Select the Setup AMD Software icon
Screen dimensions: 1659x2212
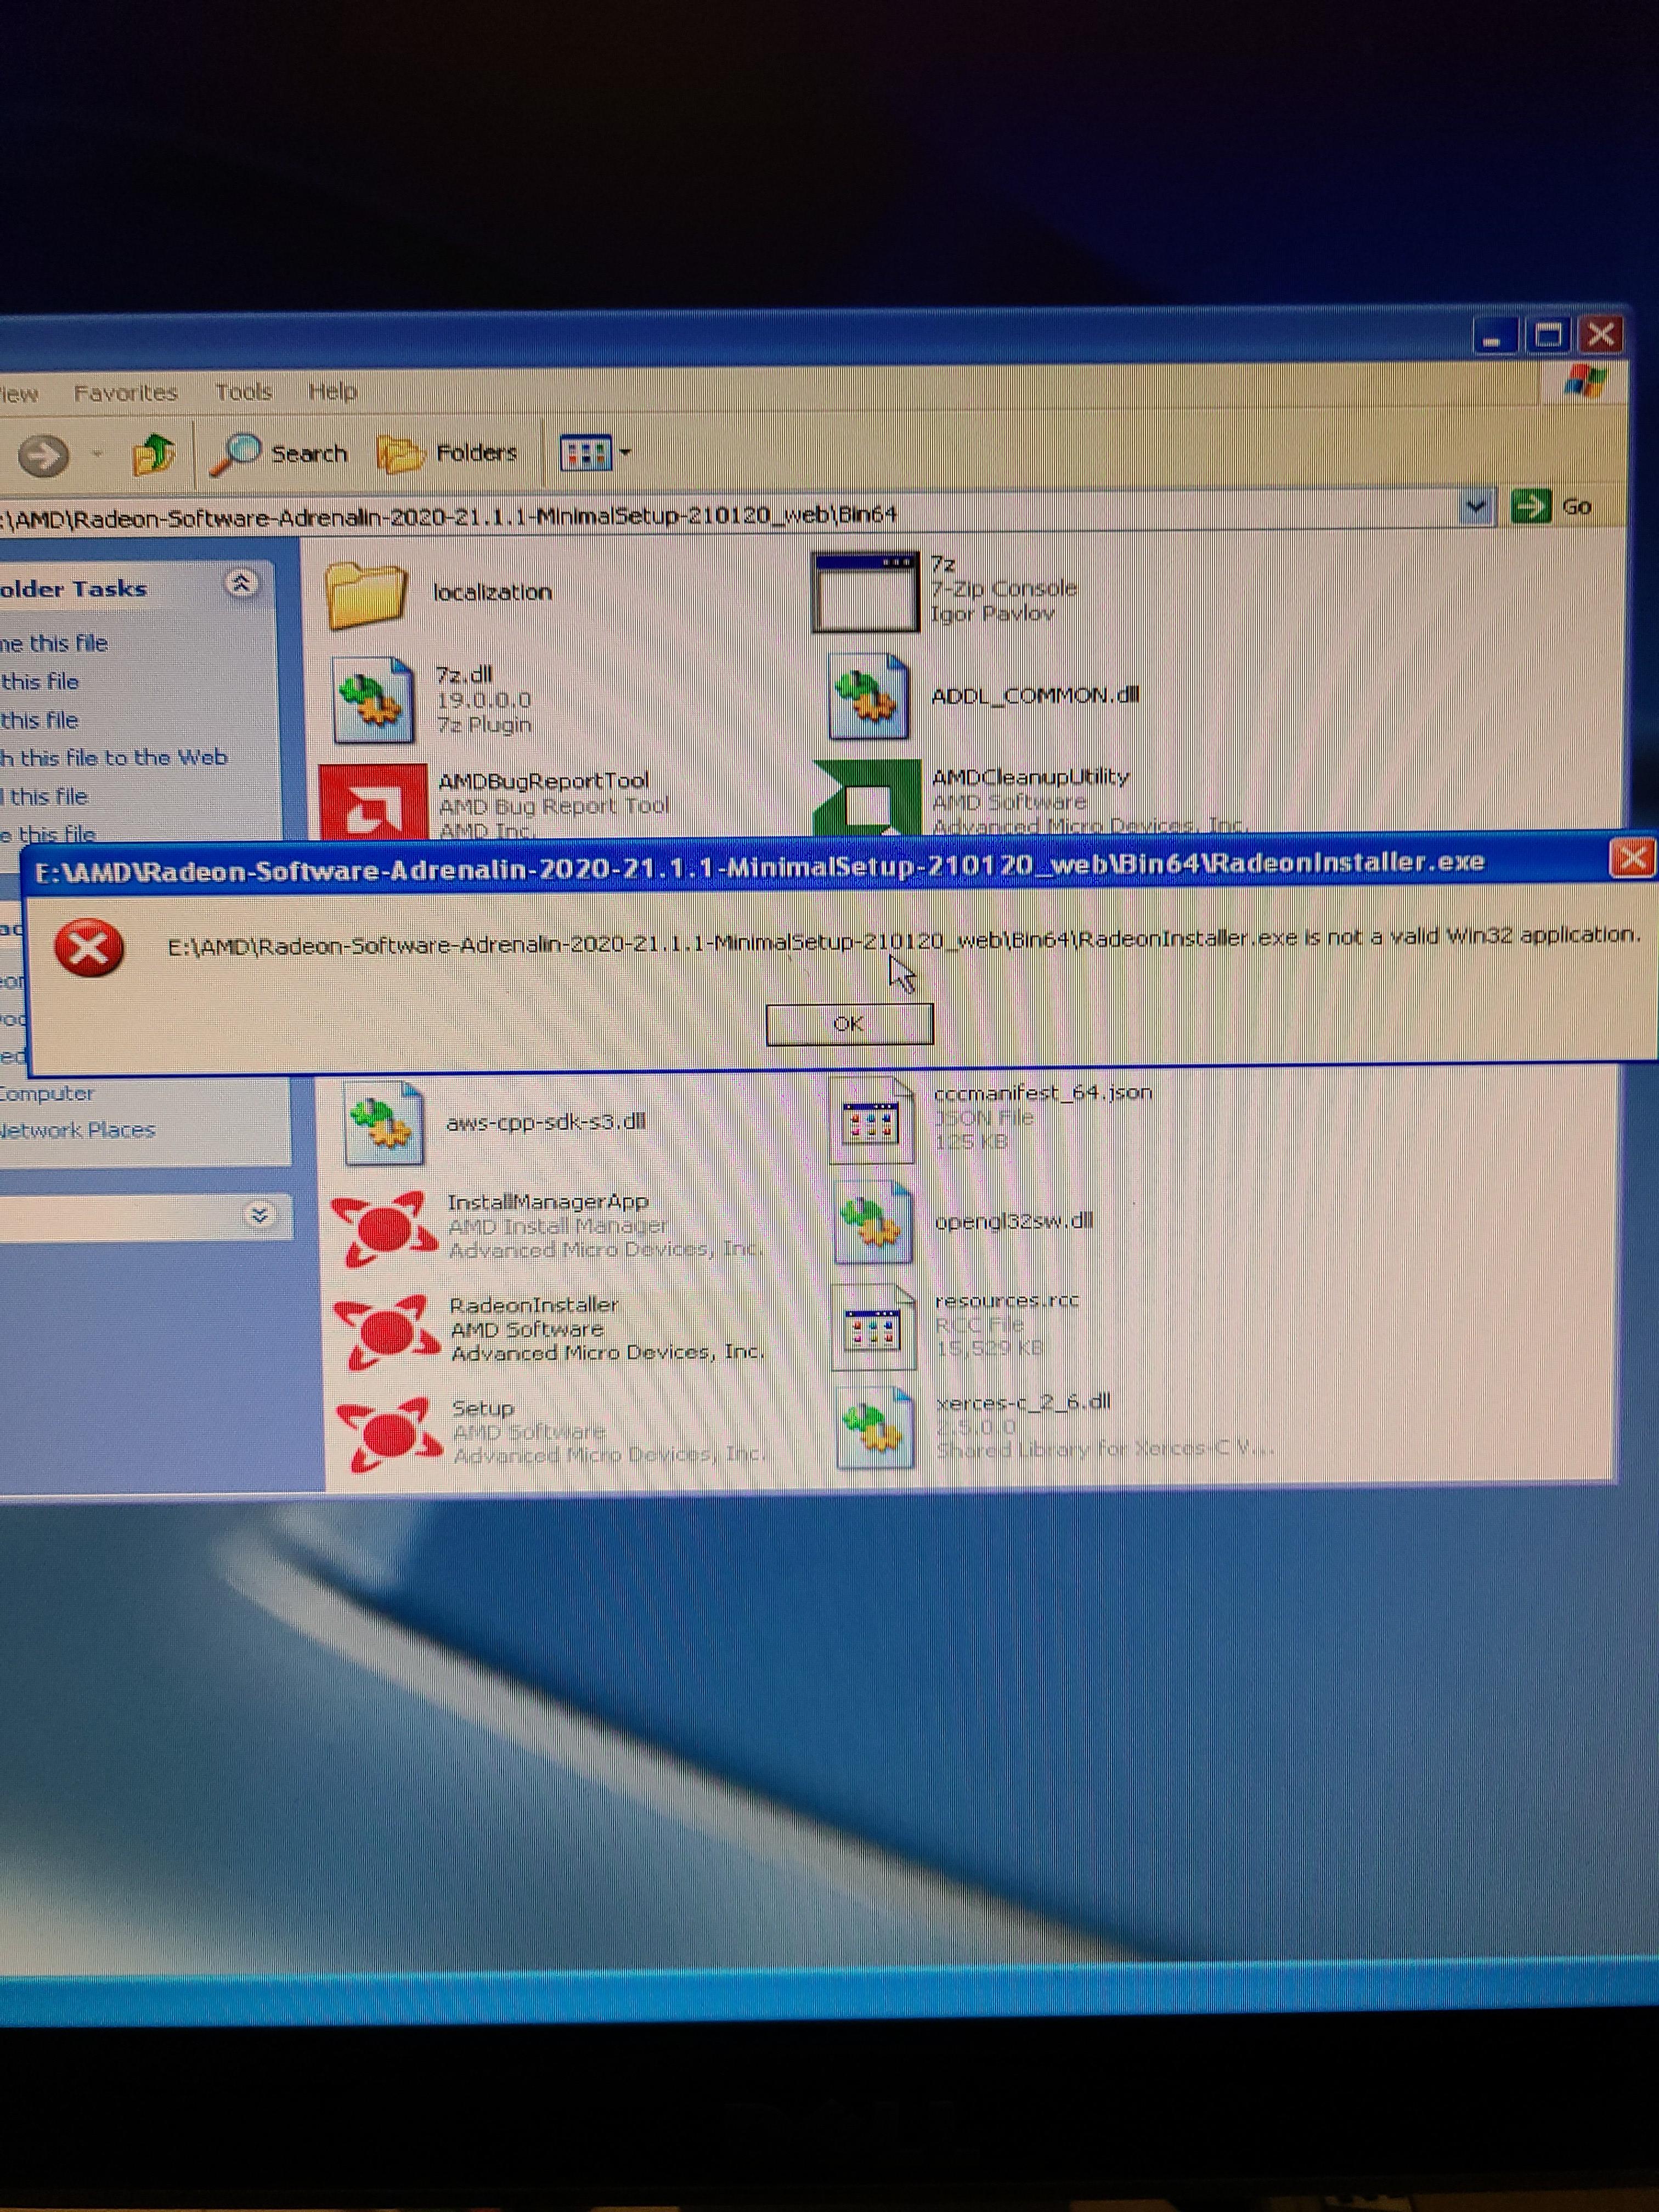(390, 1435)
